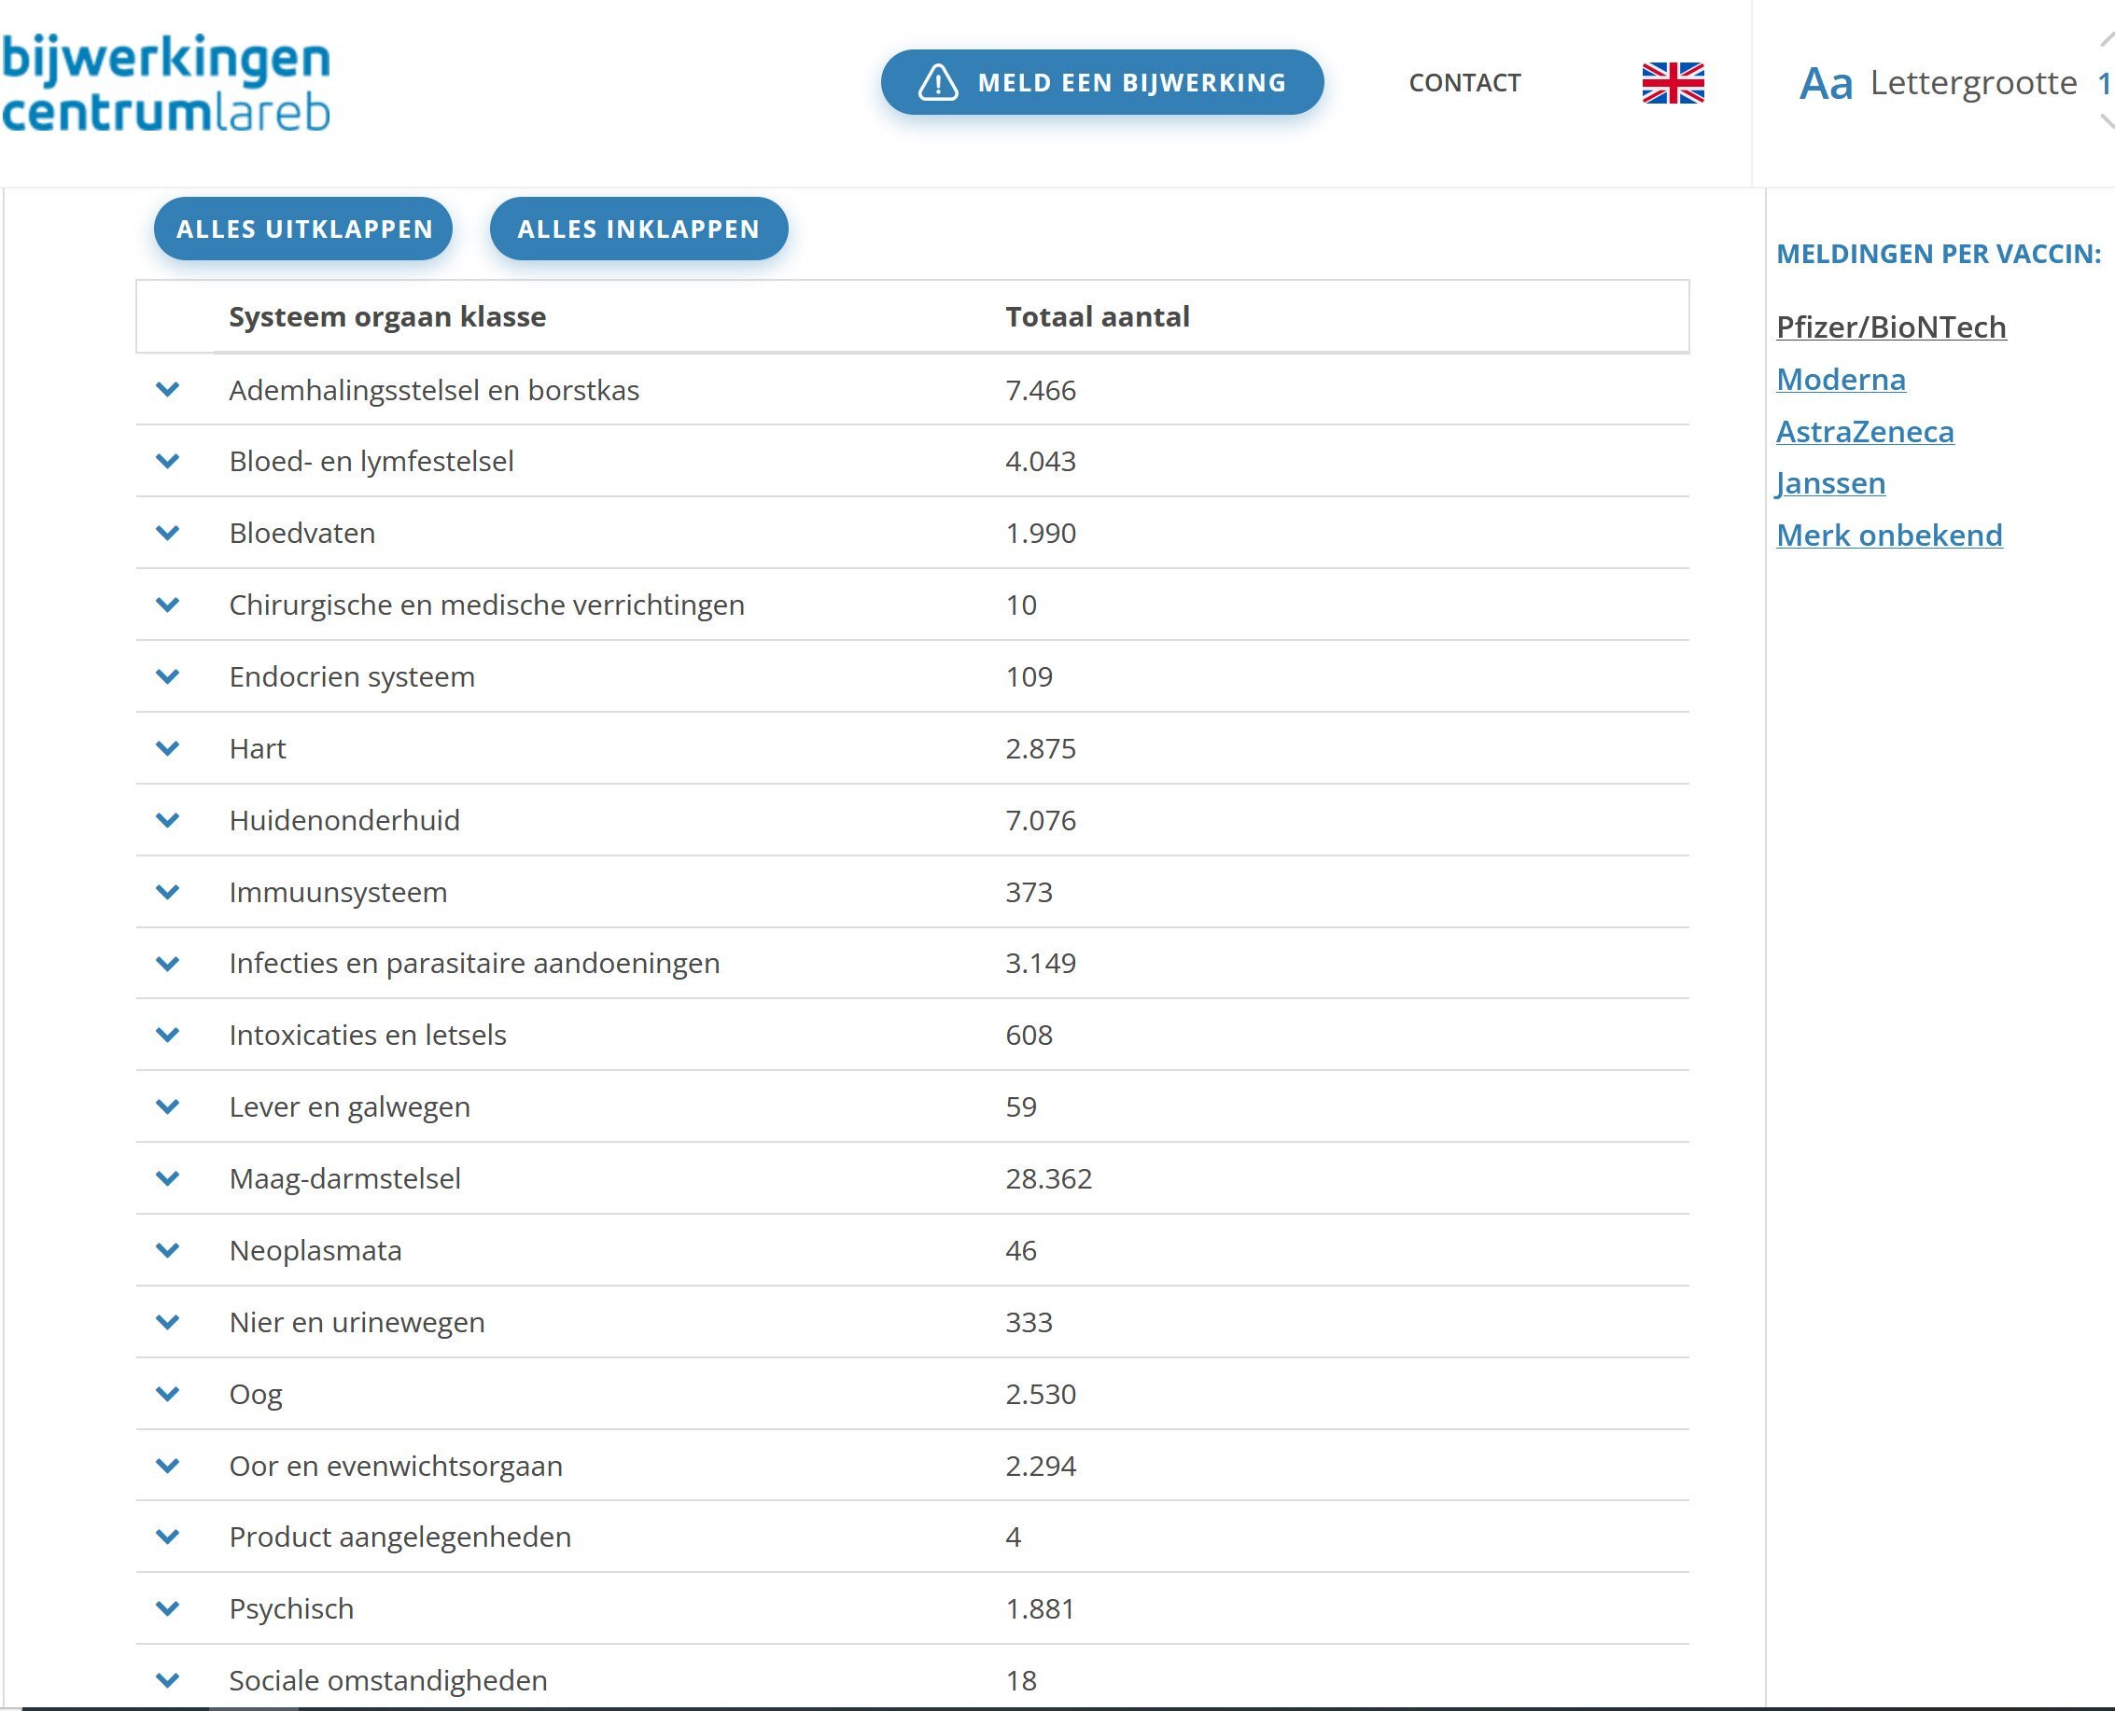Expand Infecties en parasitaire aandoeningen row
This screenshot has width=2115, height=1711.
coord(168,963)
